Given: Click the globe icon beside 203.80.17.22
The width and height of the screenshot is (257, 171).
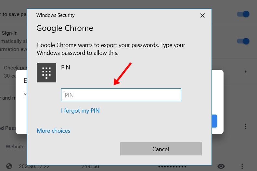Looking at the screenshot, I should 9,166.
